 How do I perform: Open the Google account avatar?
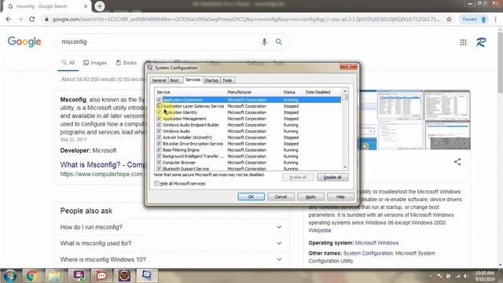[480, 42]
